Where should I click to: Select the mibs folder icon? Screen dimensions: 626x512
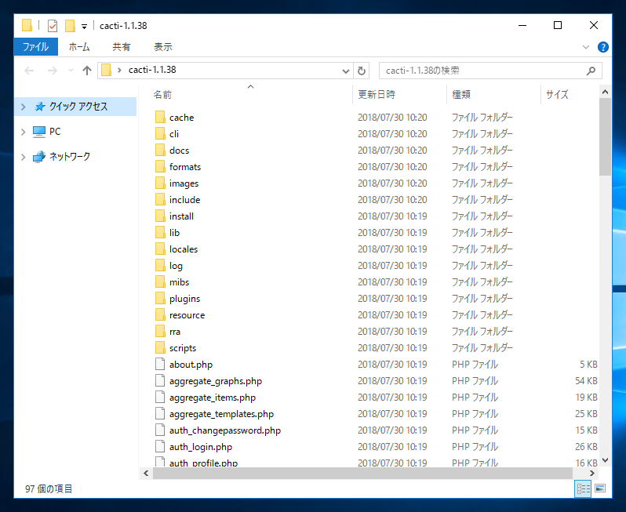[x=160, y=282]
